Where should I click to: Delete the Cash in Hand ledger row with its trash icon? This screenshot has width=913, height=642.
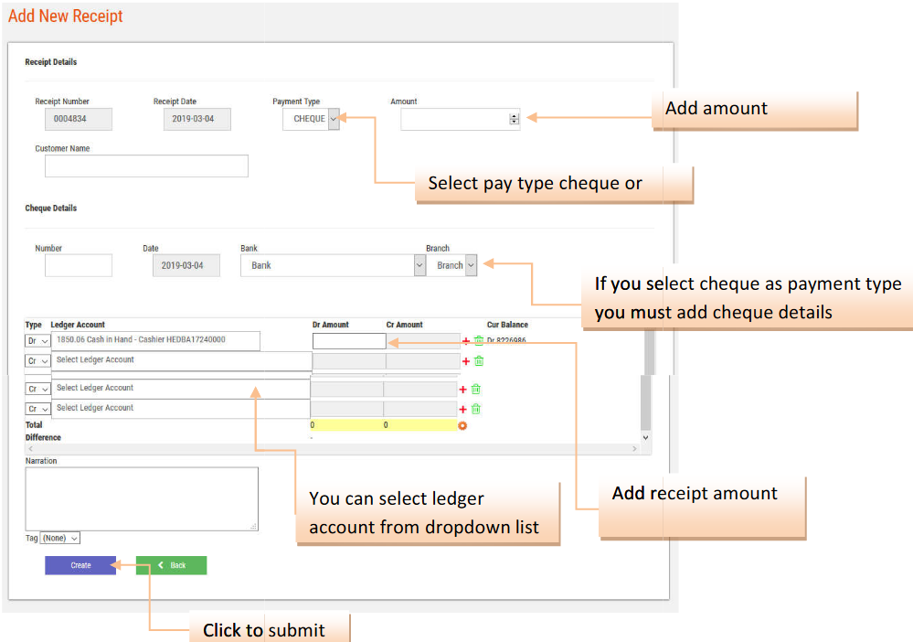[x=478, y=341]
